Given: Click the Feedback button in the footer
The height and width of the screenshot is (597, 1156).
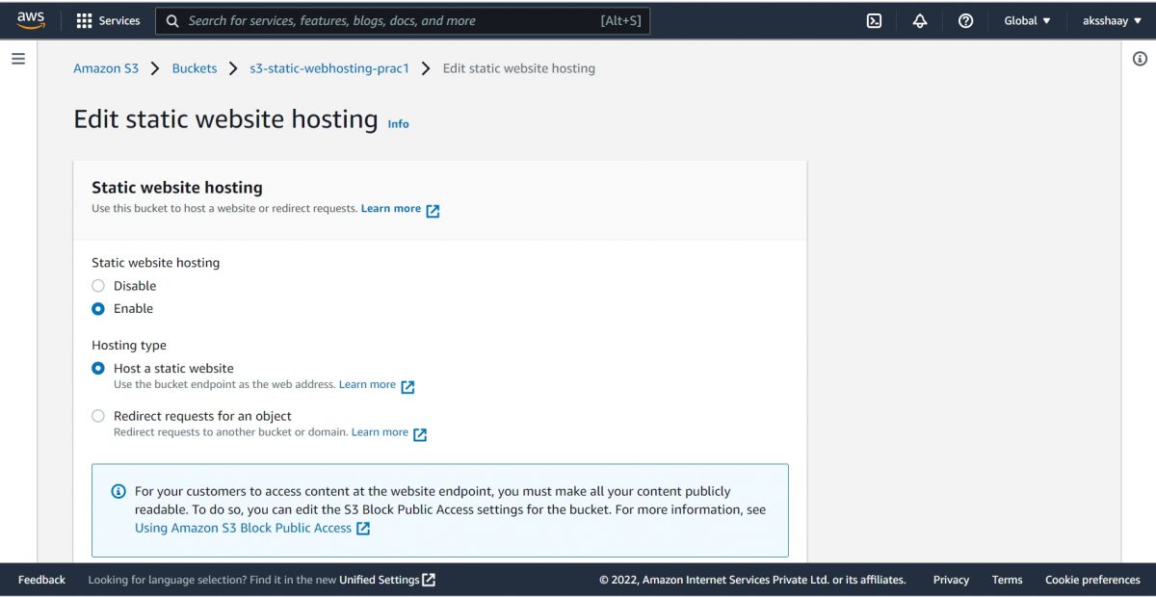Looking at the screenshot, I should (x=40, y=580).
